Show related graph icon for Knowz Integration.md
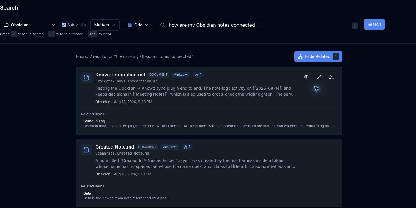The height and width of the screenshot is (208, 416). pos(331,77)
